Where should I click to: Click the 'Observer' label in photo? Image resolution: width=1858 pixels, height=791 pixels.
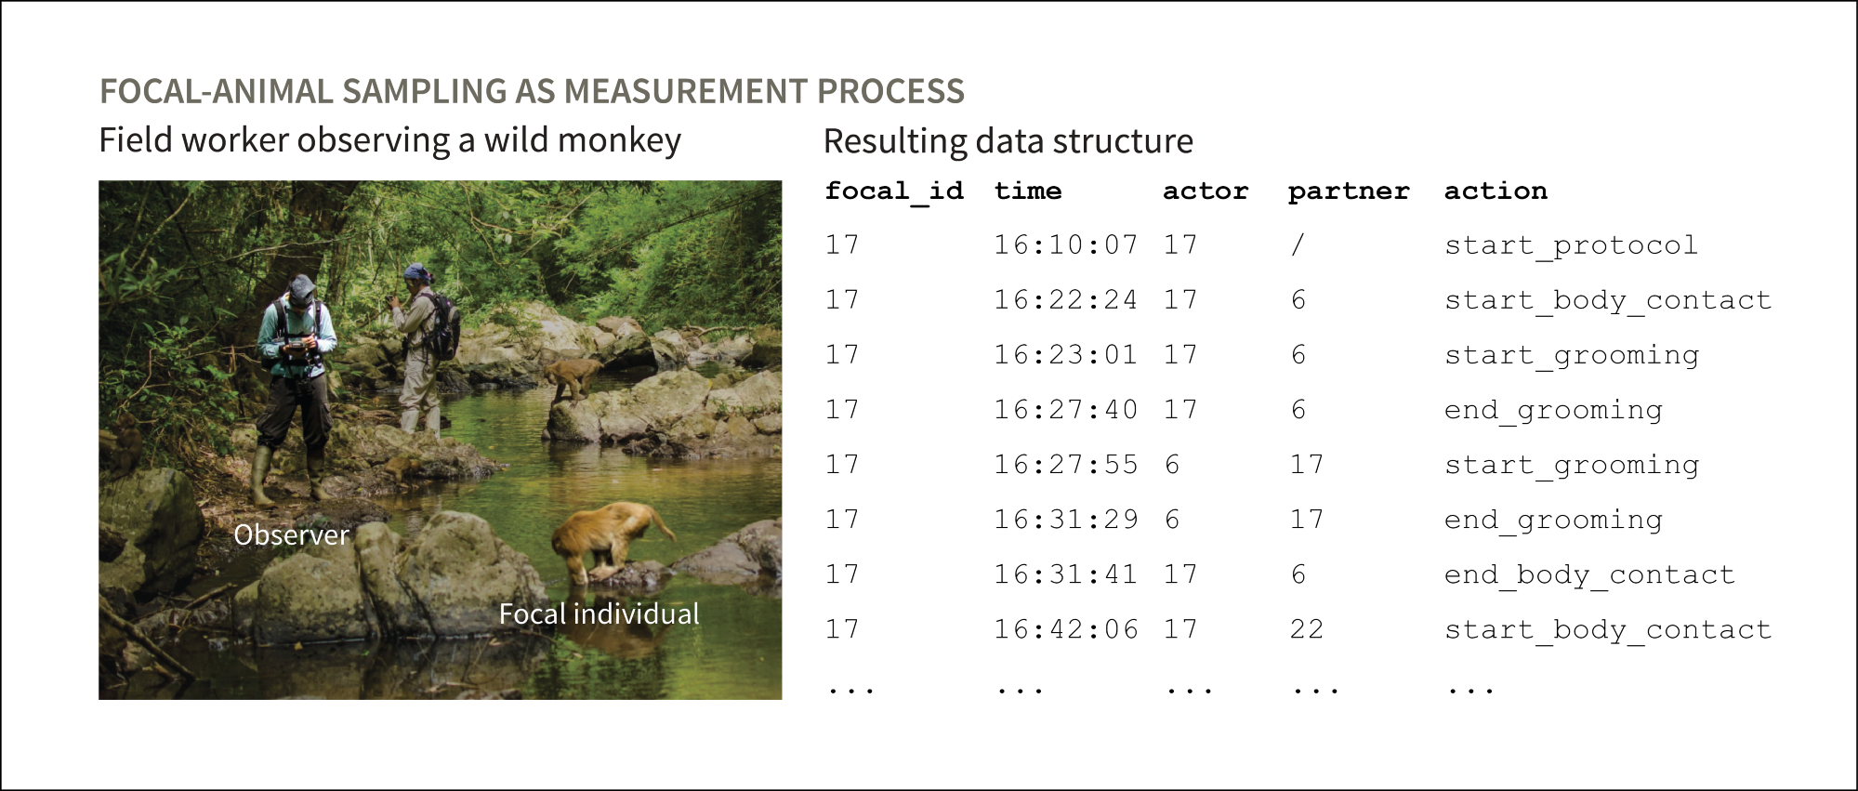[291, 534]
